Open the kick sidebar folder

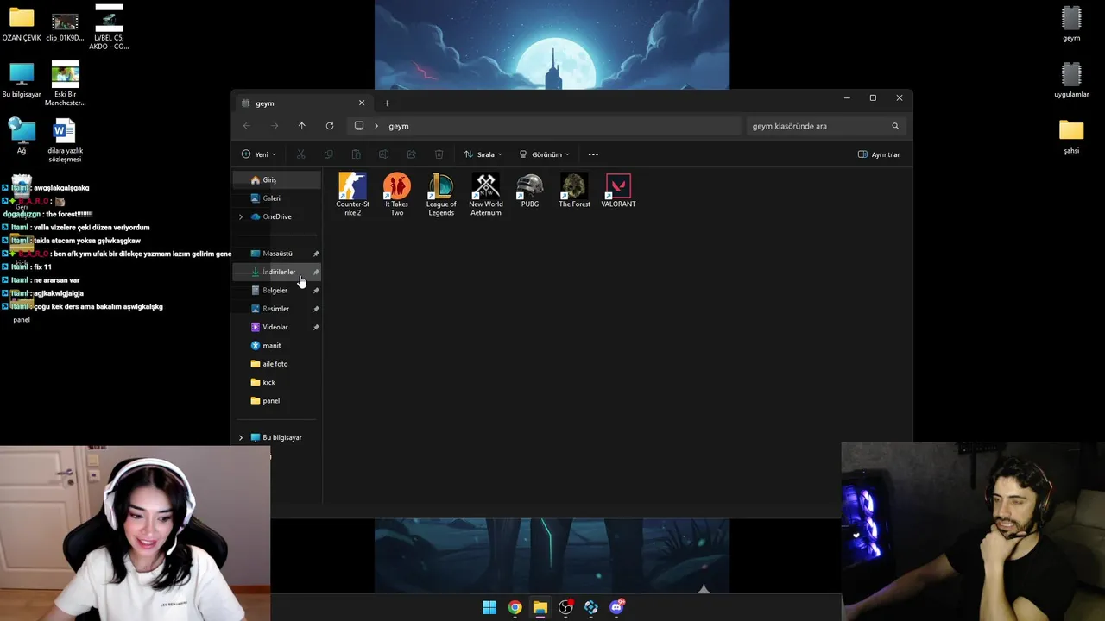pos(277,382)
